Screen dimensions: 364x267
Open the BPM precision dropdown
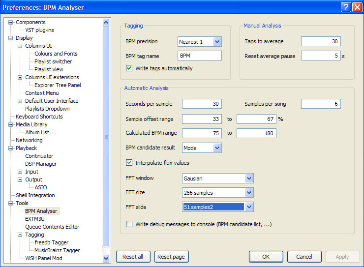click(x=217, y=42)
